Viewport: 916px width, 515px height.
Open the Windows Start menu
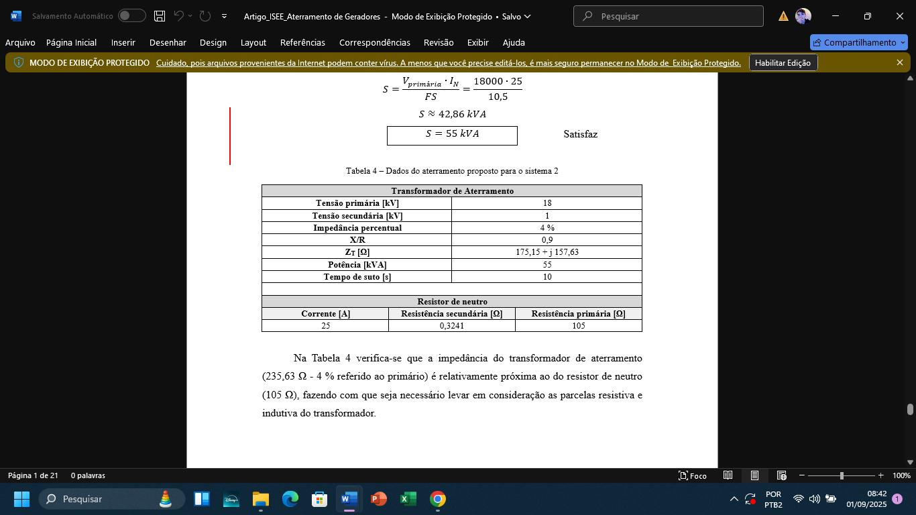pos(21,499)
